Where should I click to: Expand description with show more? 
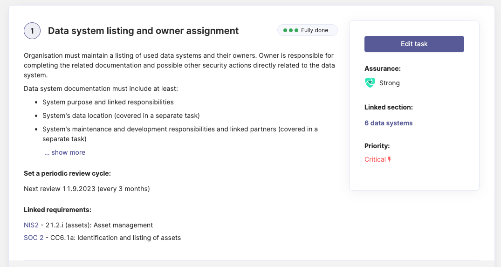point(65,152)
